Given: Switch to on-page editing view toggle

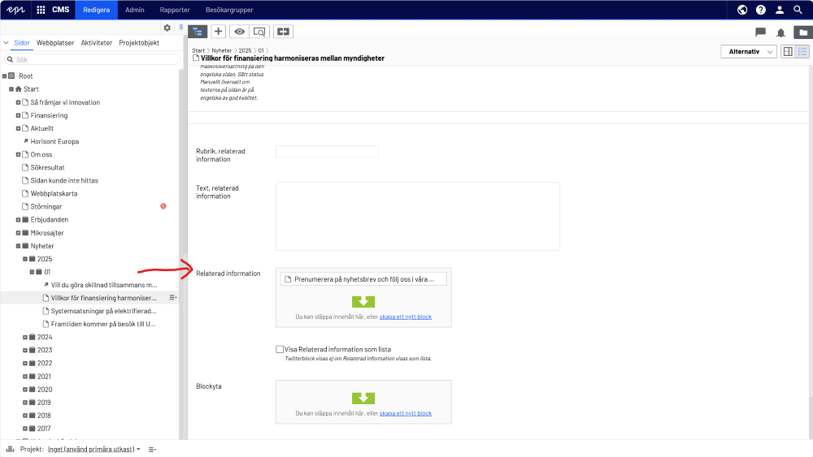Looking at the screenshot, I should coord(787,52).
